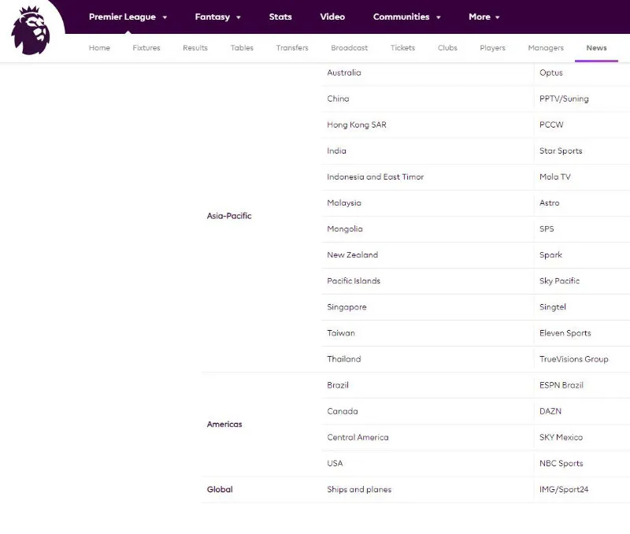
Task: Go to the Home page
Action: (x=99, y=47)
